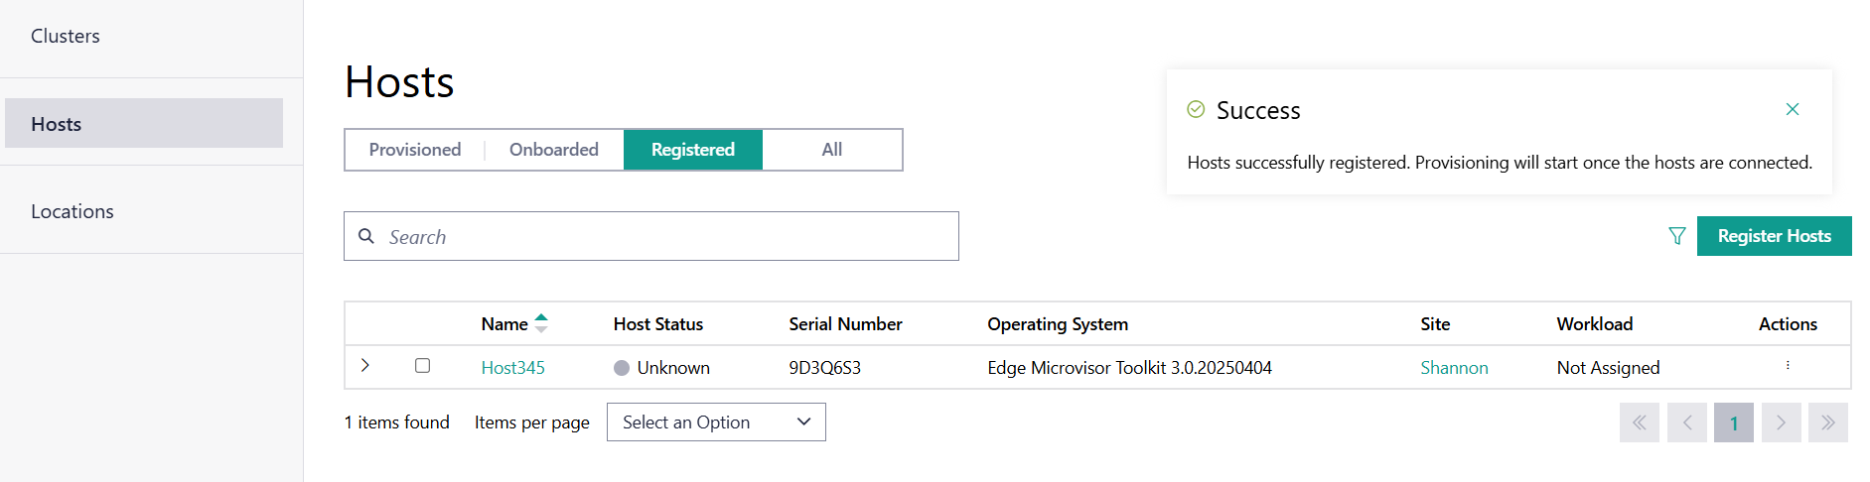Navigate to Clusters in the sidebar
The width and height of the screenshot is (1870, 482).
pos(66,37)
